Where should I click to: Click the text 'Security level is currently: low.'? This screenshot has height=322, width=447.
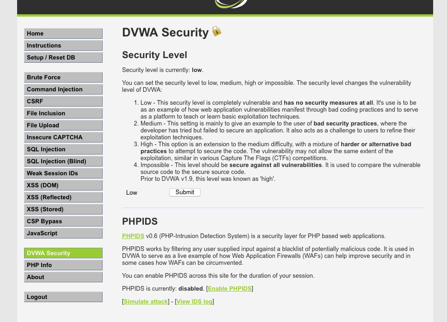pos(163,70)
